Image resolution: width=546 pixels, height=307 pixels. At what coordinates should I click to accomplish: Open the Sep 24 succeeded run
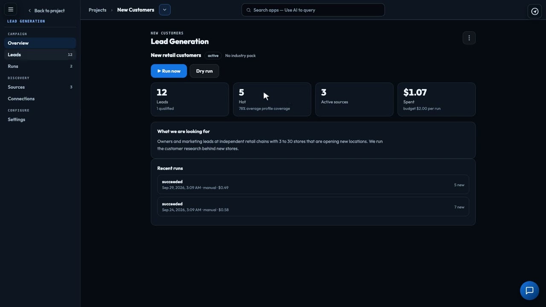coord(313,207)
